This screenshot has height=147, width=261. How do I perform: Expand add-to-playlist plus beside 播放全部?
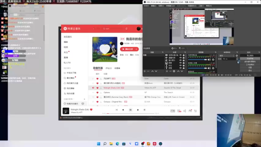(x=136, y=49)
